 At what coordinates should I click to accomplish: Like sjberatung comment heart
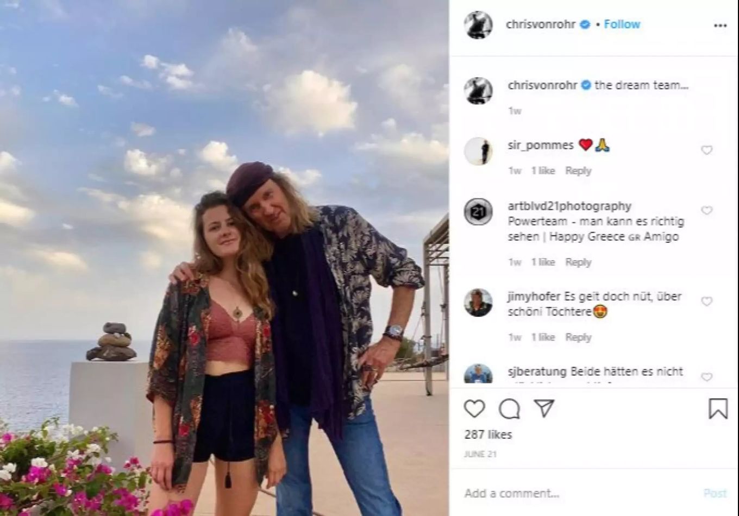tap(706, 376)
